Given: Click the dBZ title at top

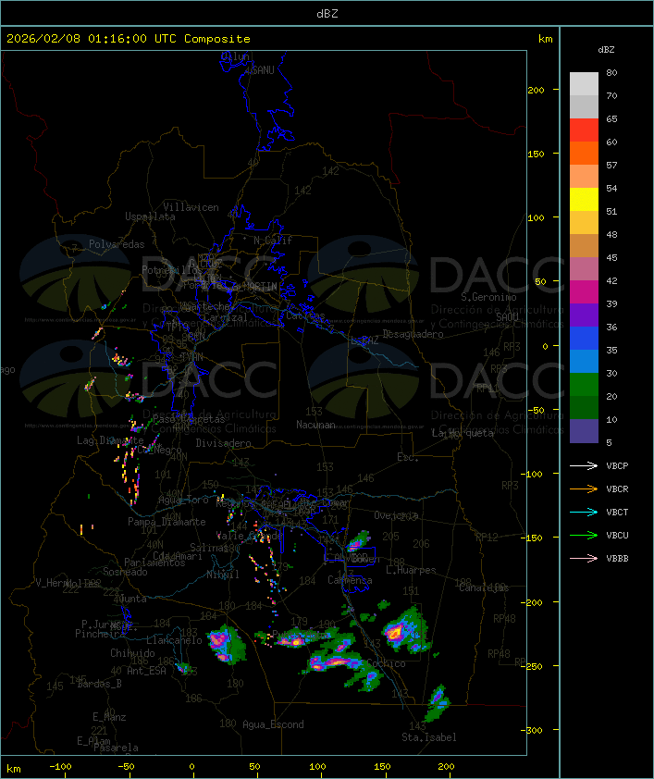Looking at the screenshot, I should [327, 14].
